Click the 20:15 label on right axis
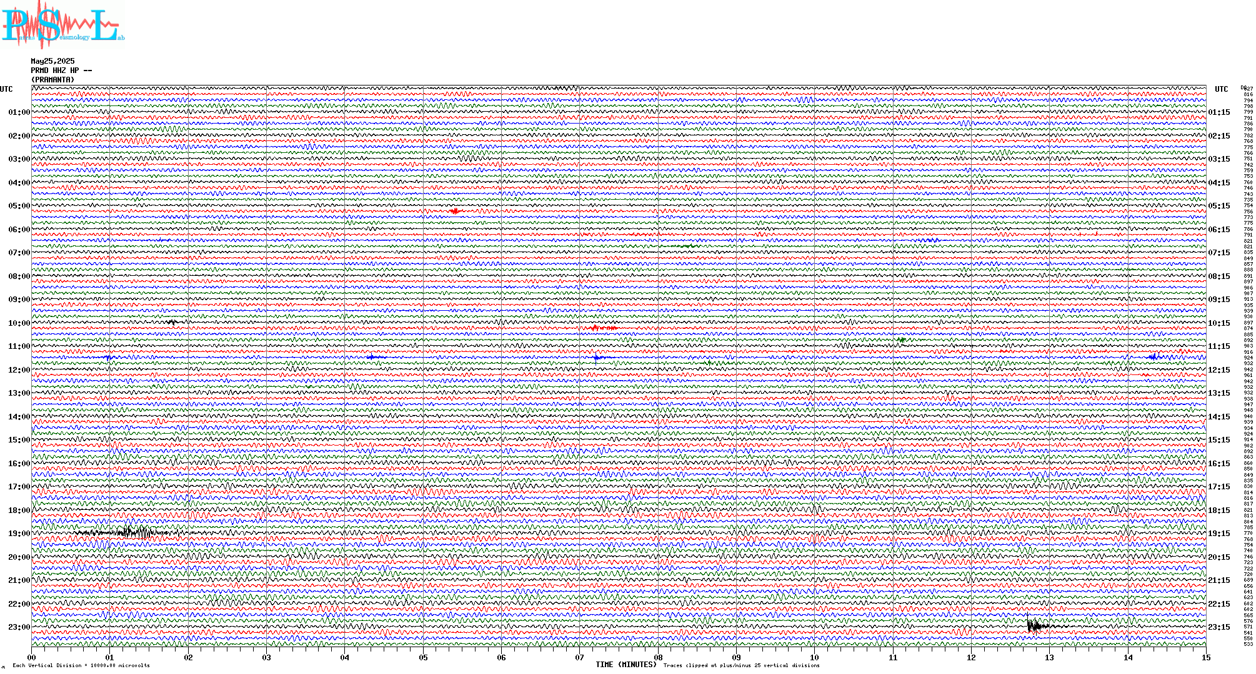This screenshot has width=1256, height=674. pyautogui.click(x=1219, y=557)
